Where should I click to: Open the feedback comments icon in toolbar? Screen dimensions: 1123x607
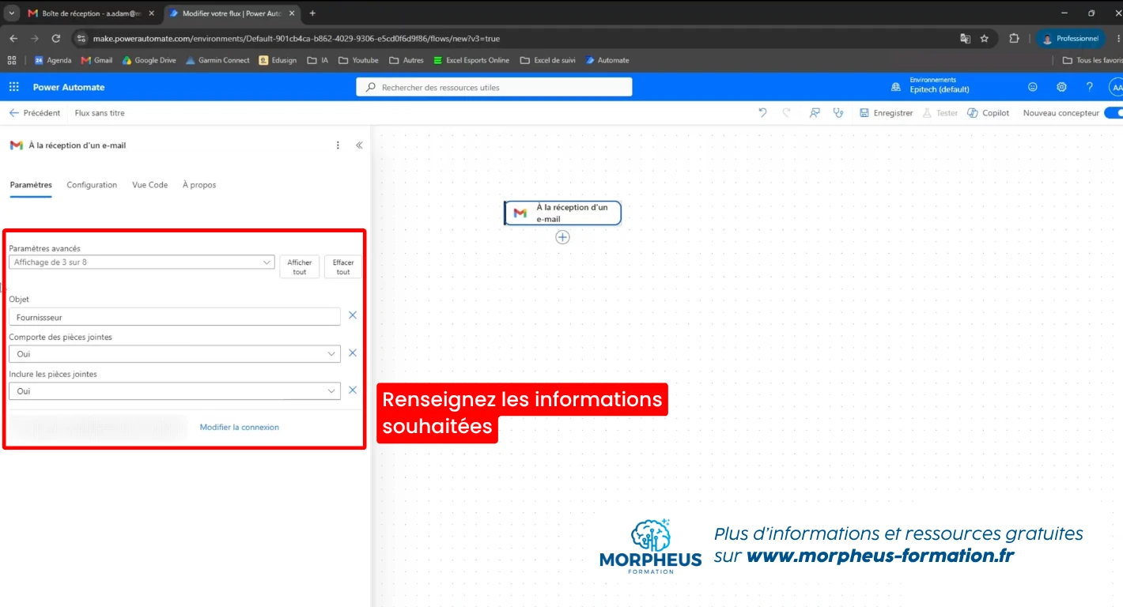click(x=815, y=113)
